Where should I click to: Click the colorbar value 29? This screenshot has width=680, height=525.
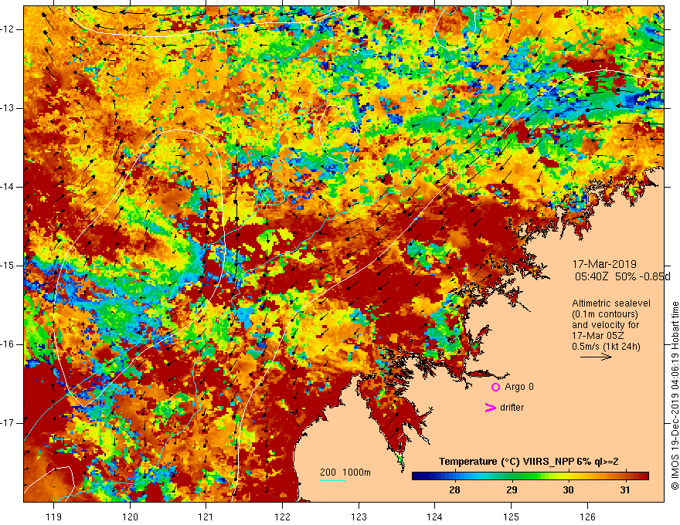(x=512, y=490)
